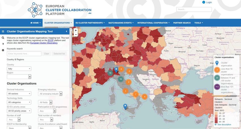Follow the European Cluster Observatory link

click(x=44, y=43)
